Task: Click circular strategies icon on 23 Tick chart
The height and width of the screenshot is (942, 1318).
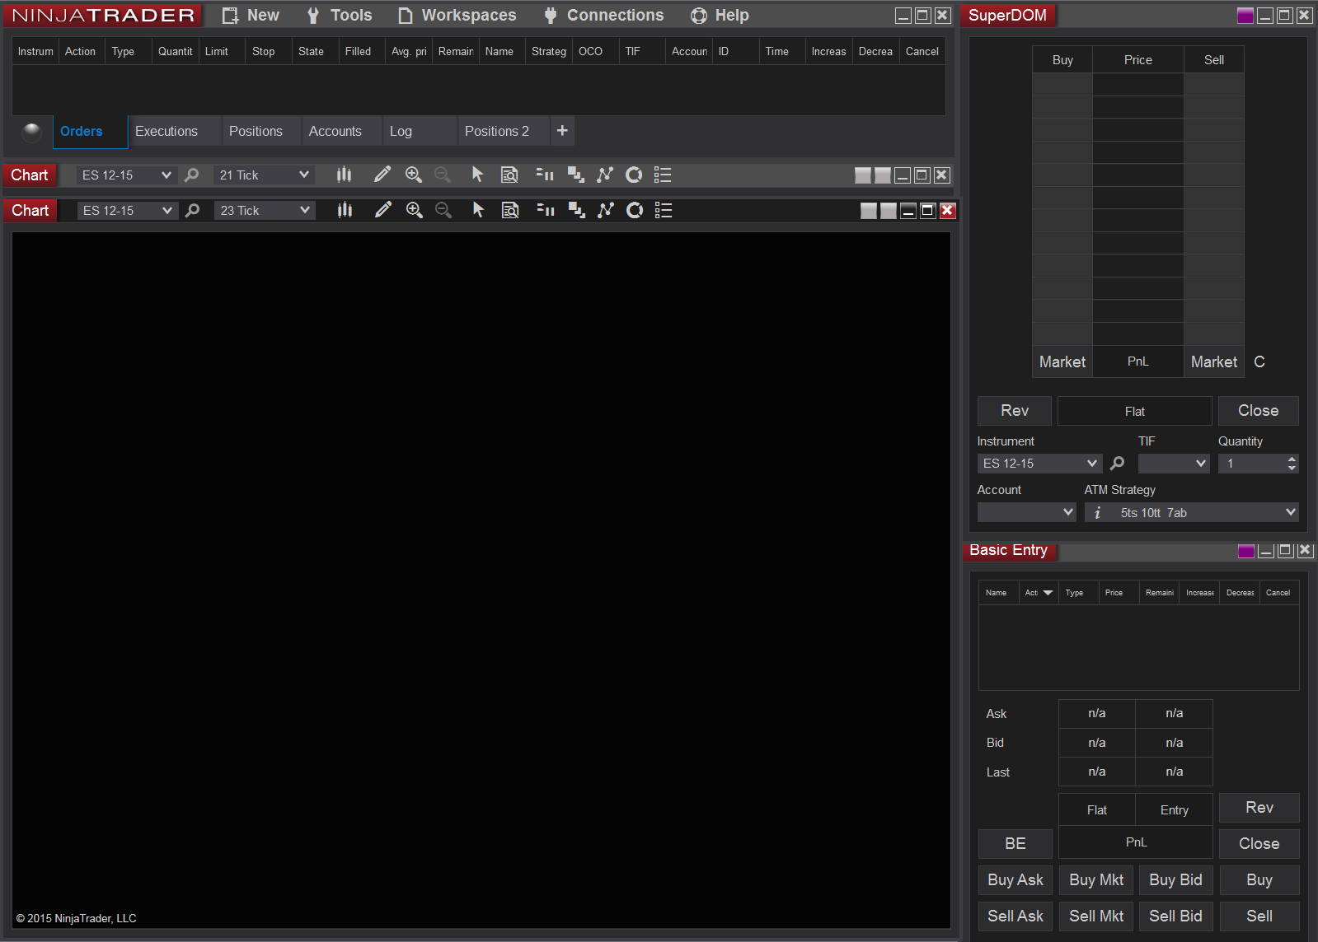Action: [635, 210]
